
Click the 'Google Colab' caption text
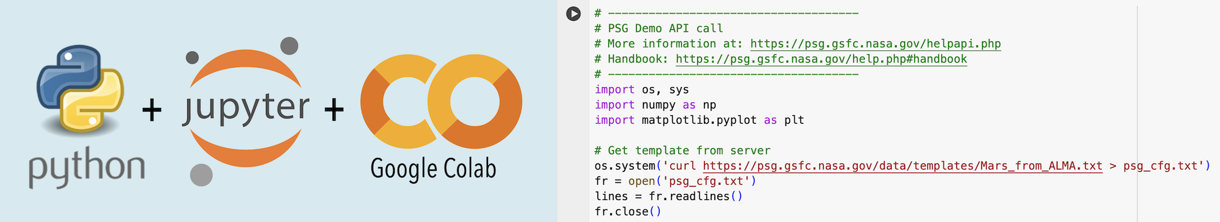click(x=433, y=169)
